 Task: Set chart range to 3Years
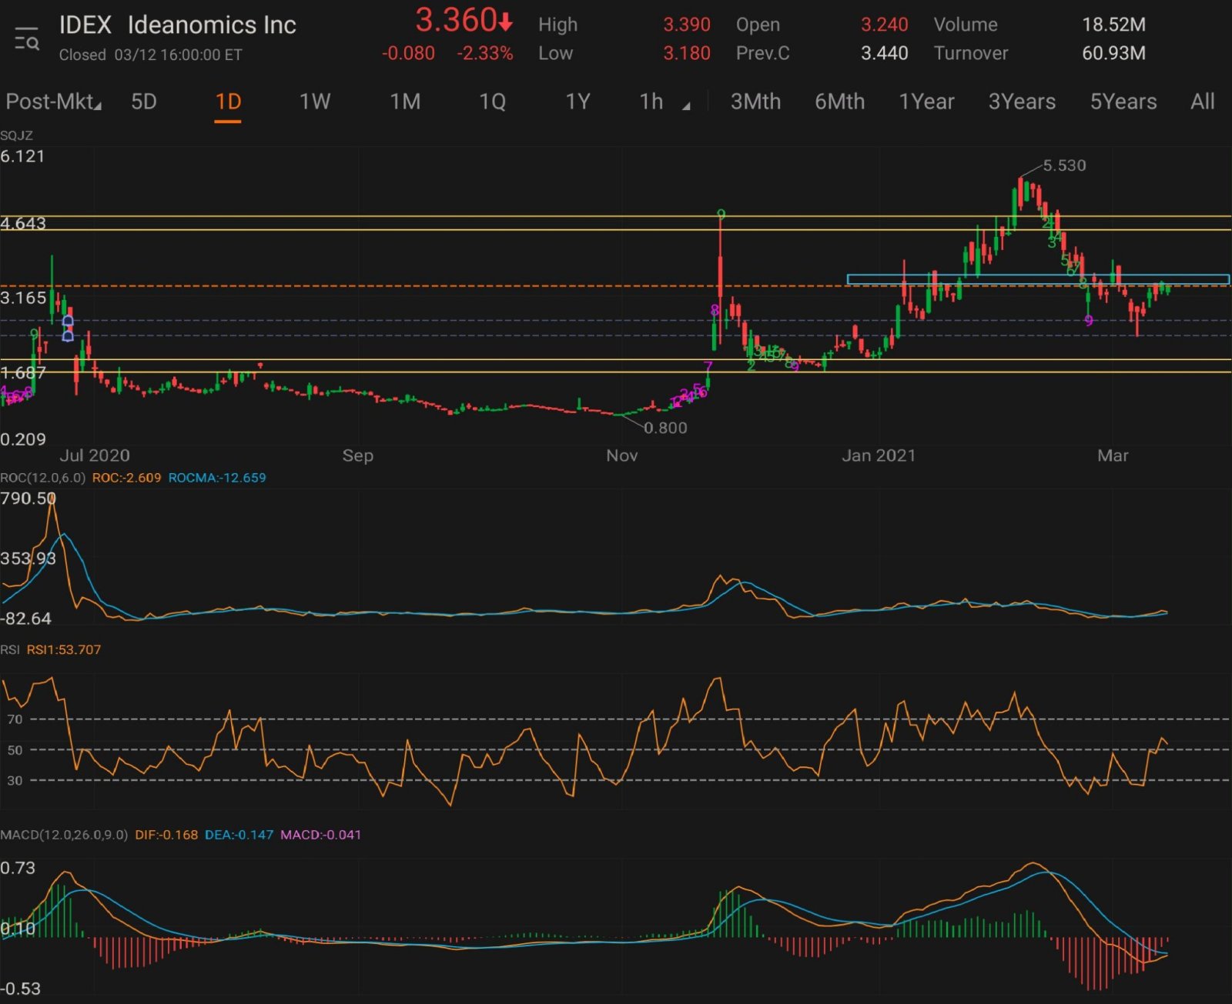pyautogui.click(x=1022, y=102)
